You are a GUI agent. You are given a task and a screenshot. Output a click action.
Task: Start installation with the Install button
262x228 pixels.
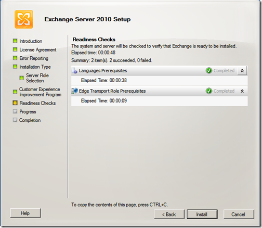[x=202, y=214]
